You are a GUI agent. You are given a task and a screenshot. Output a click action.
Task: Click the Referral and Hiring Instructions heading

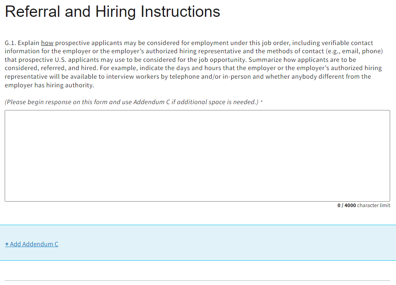click(112, 12)
